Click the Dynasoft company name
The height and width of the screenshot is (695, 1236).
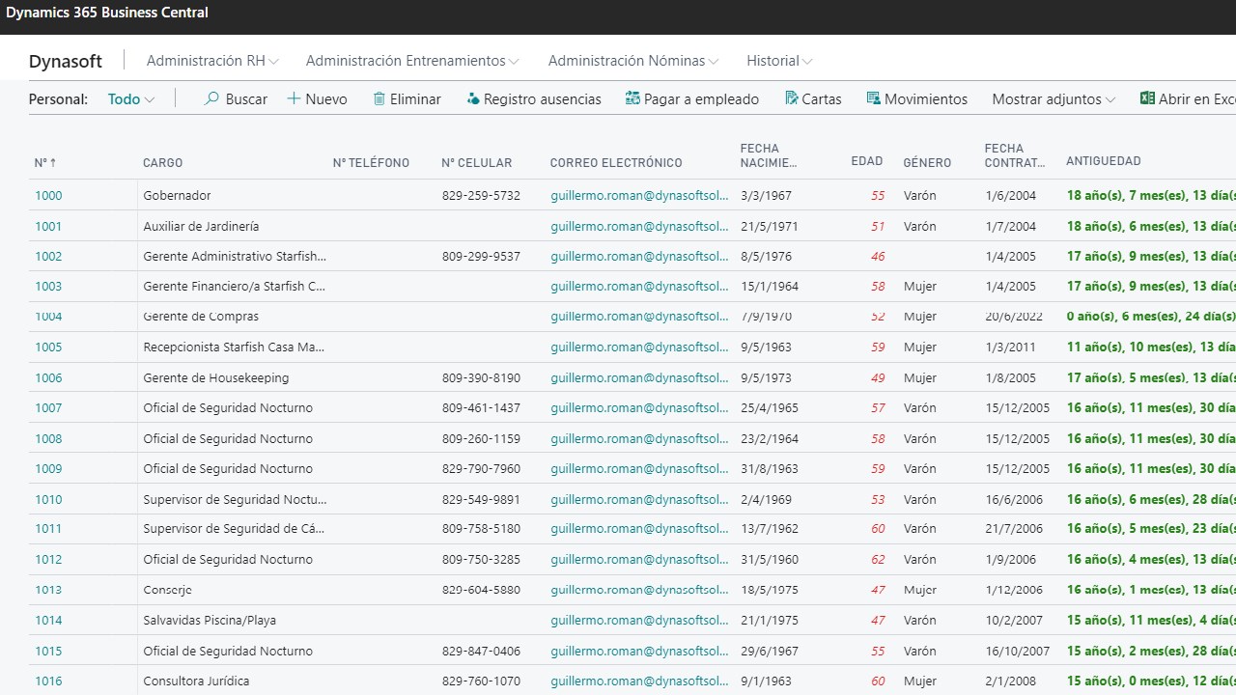coord(66,61)
